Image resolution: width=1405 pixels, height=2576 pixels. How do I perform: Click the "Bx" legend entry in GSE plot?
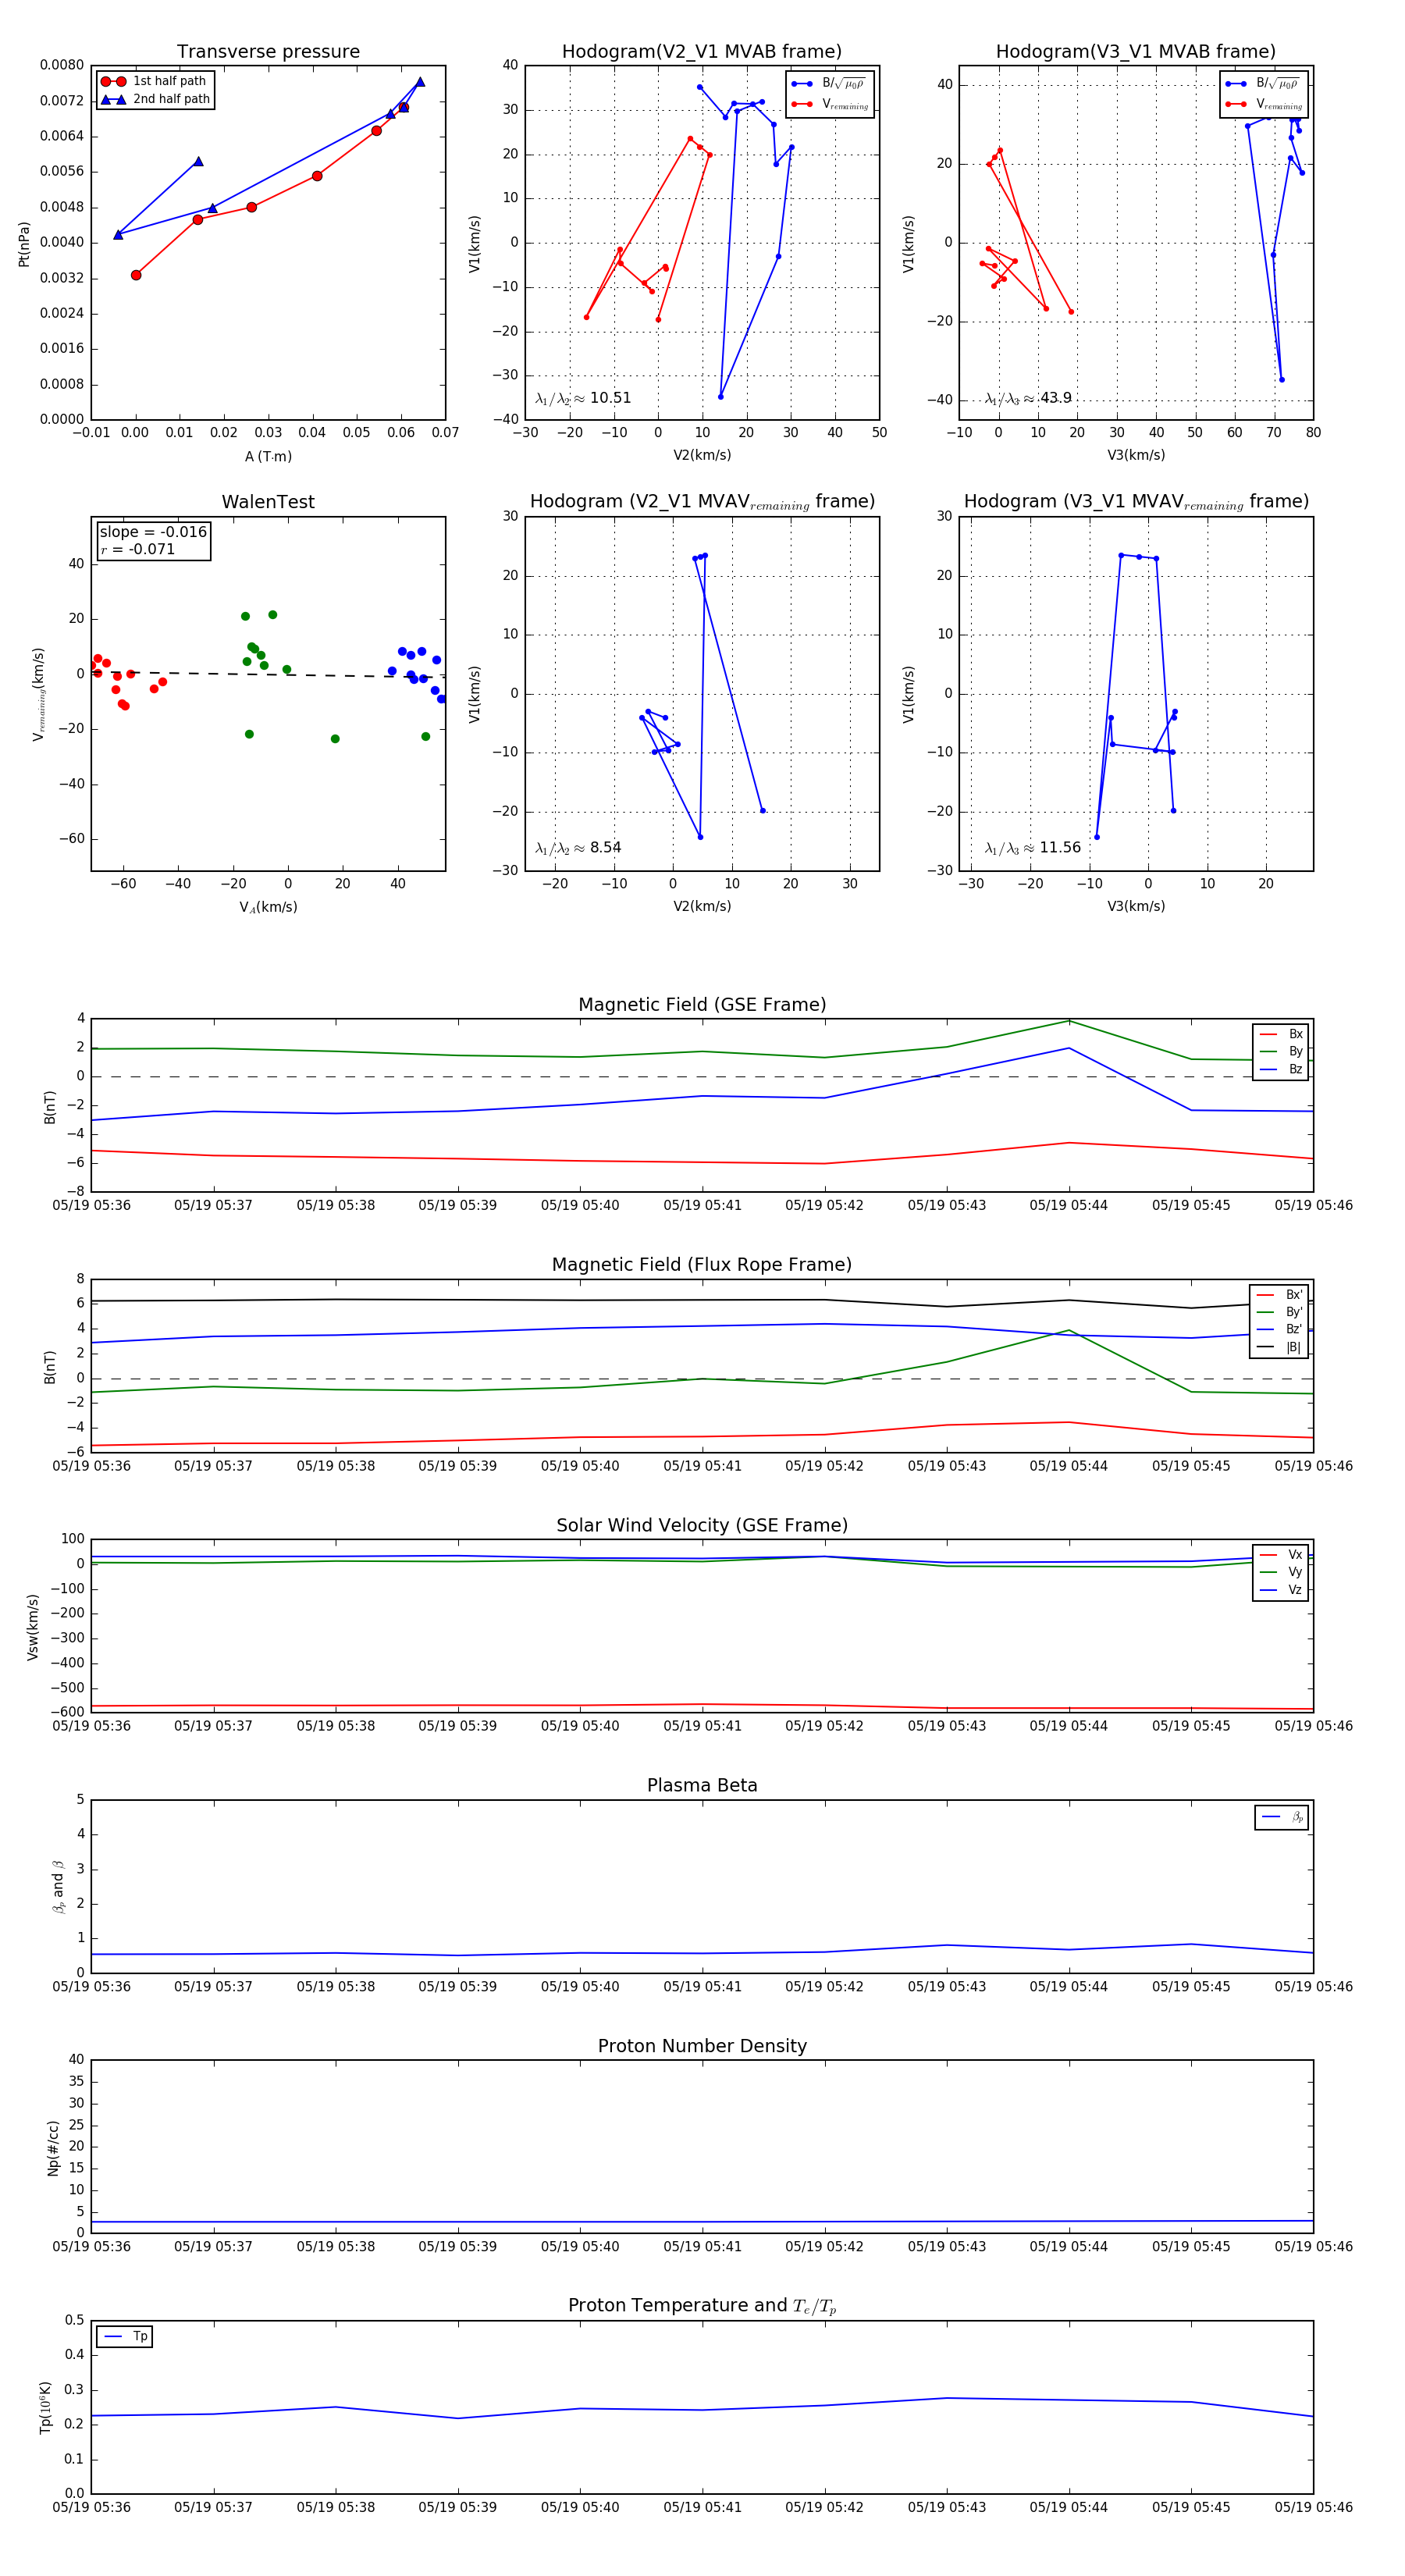(x=1281, y=1034)
